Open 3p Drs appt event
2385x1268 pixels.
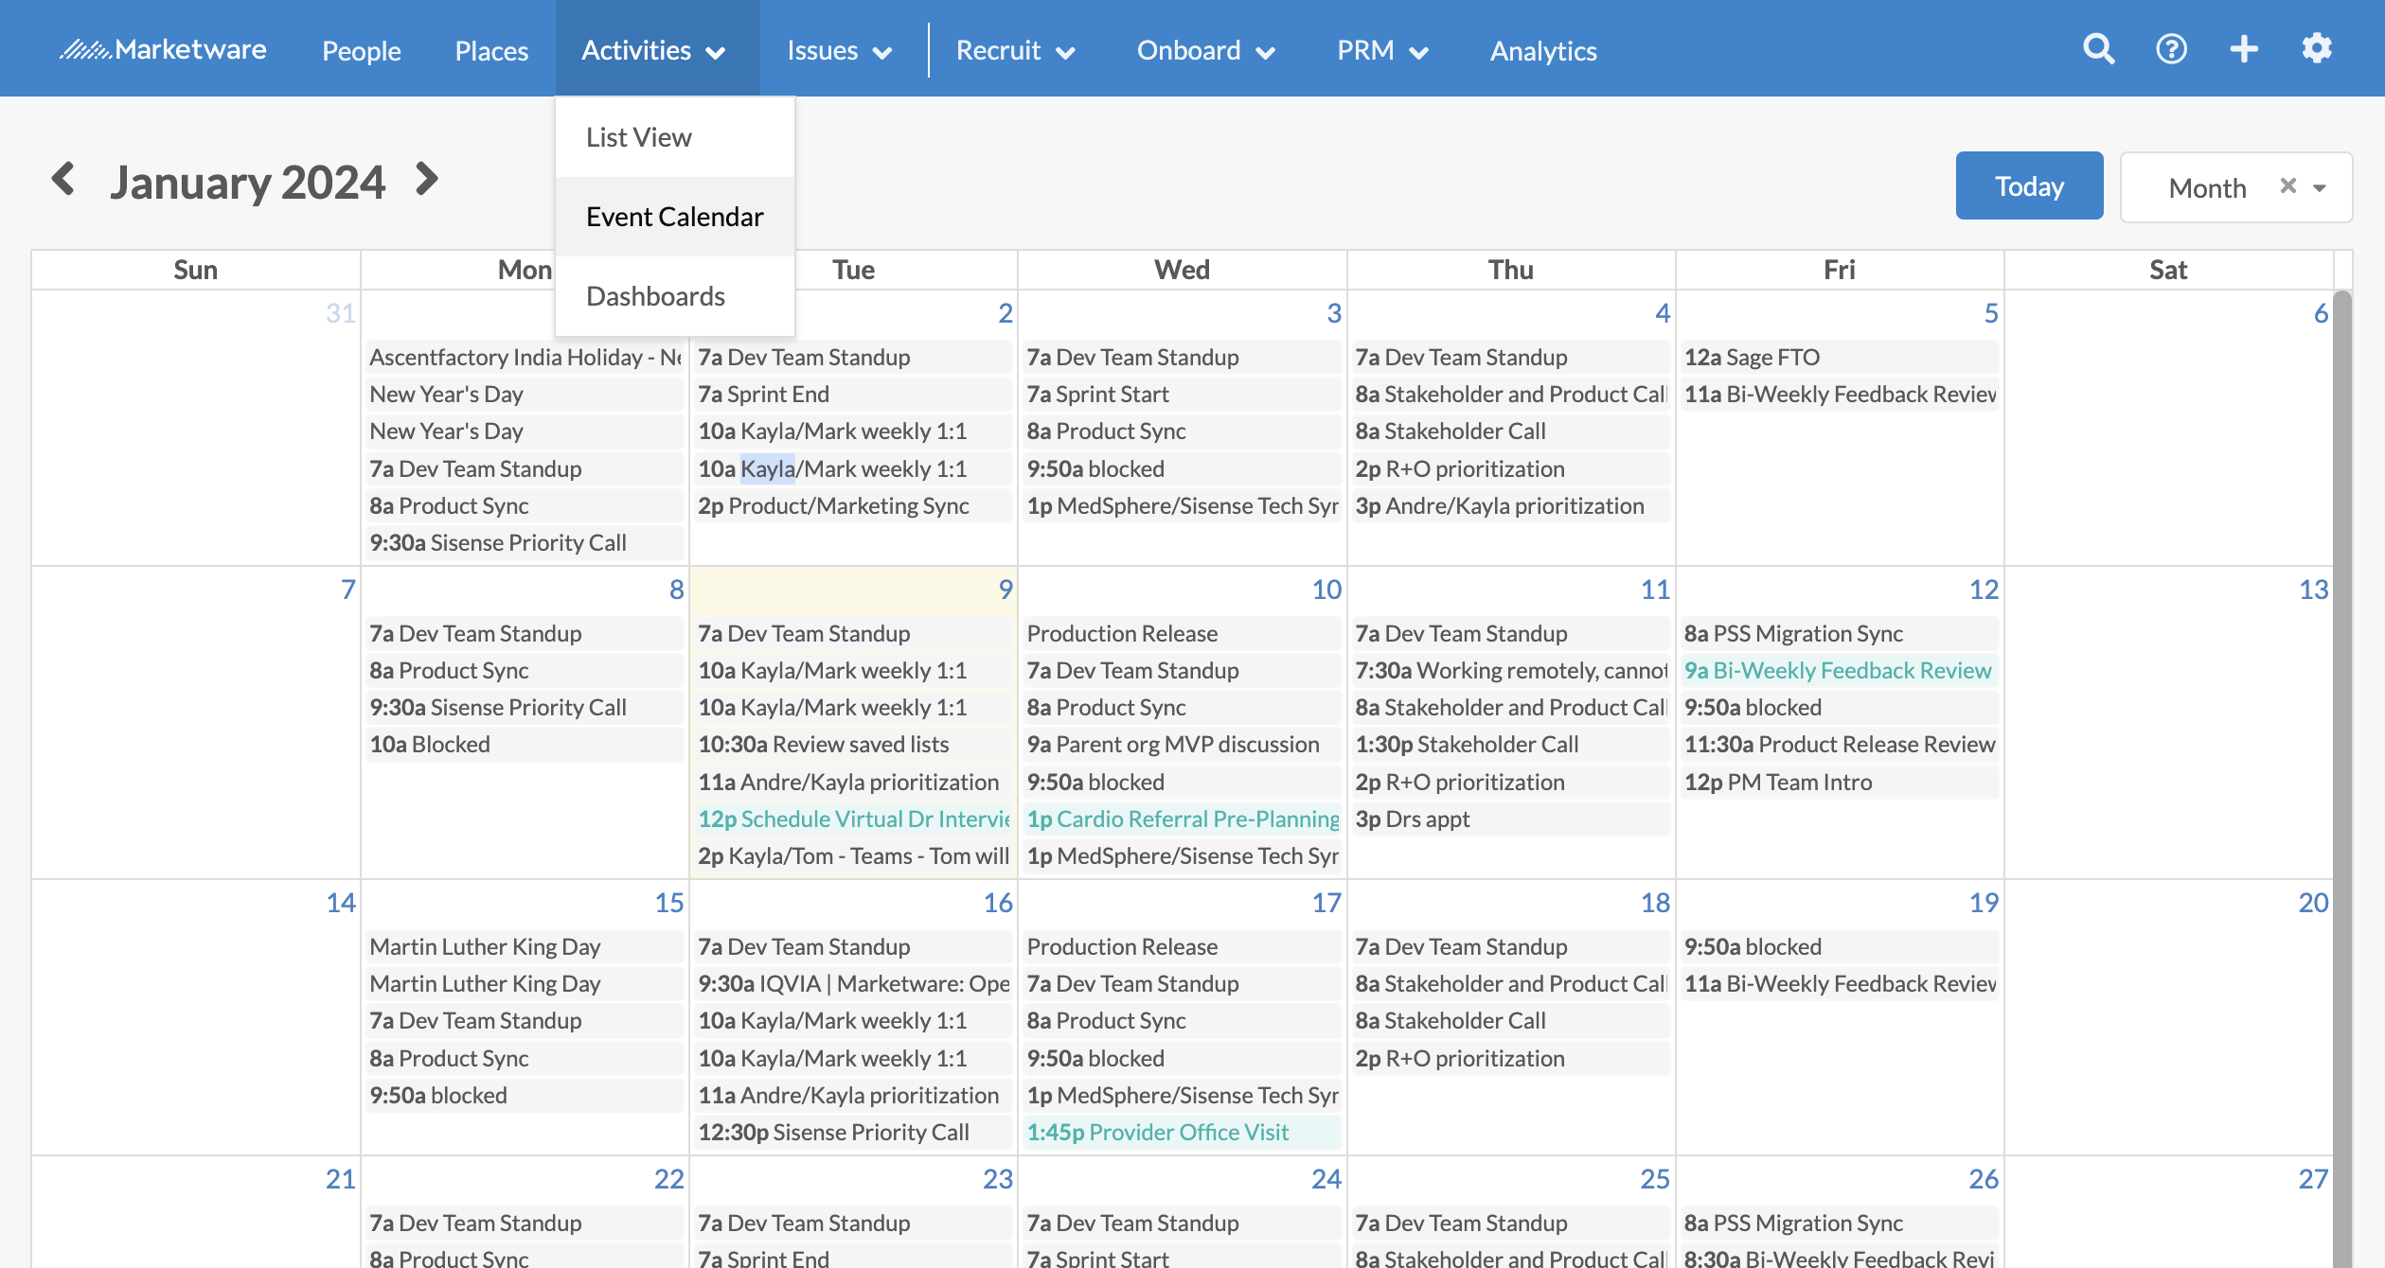pyautogui.click(x=1510, y=819)
